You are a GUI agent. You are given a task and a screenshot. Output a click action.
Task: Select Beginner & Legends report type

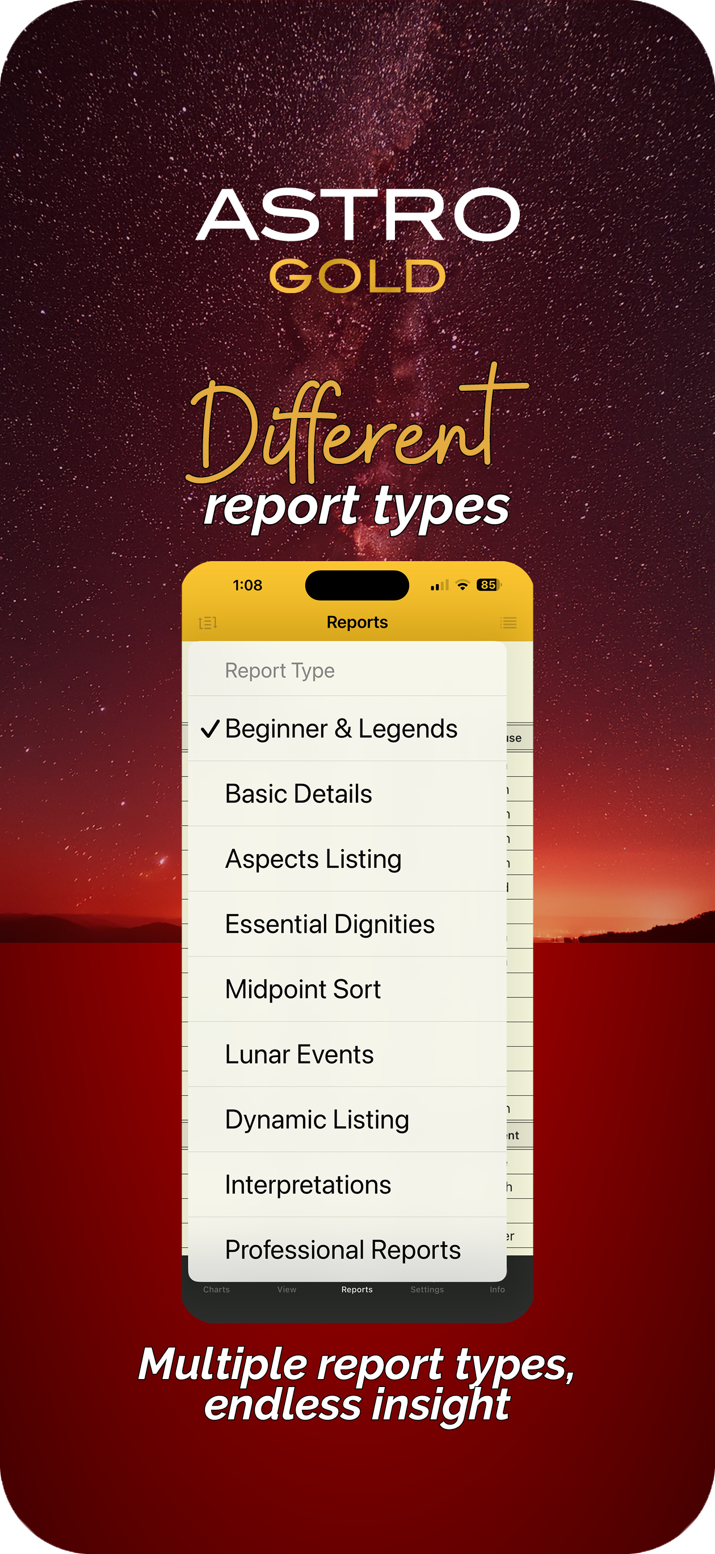point(347,729)
